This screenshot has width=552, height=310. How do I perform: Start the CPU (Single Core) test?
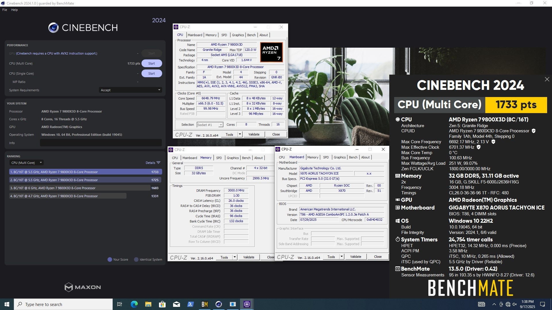tap(152, 73)
